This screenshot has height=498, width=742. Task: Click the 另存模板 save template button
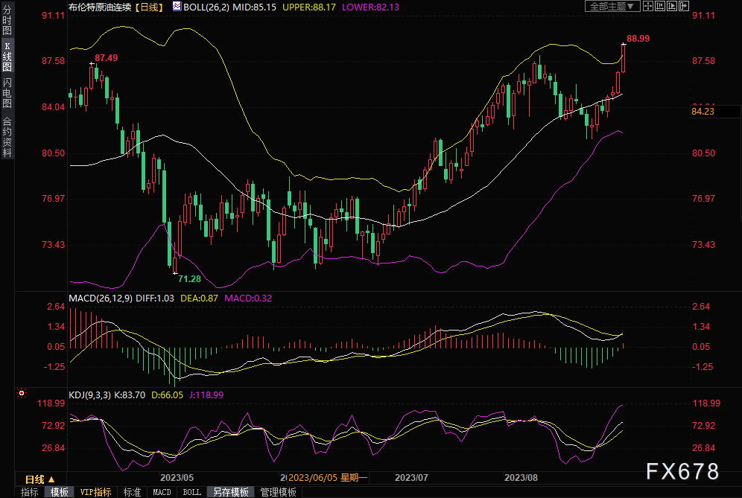point(230,492)
